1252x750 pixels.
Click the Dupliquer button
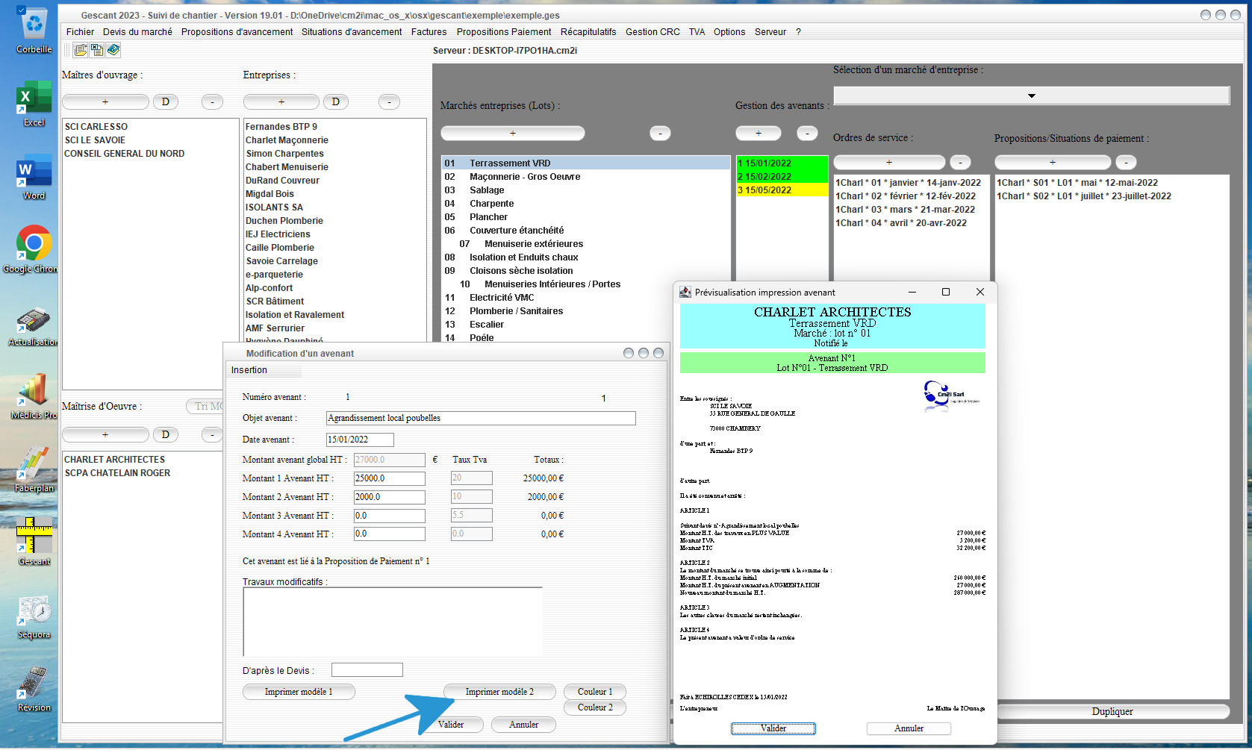coord(1112,712)
